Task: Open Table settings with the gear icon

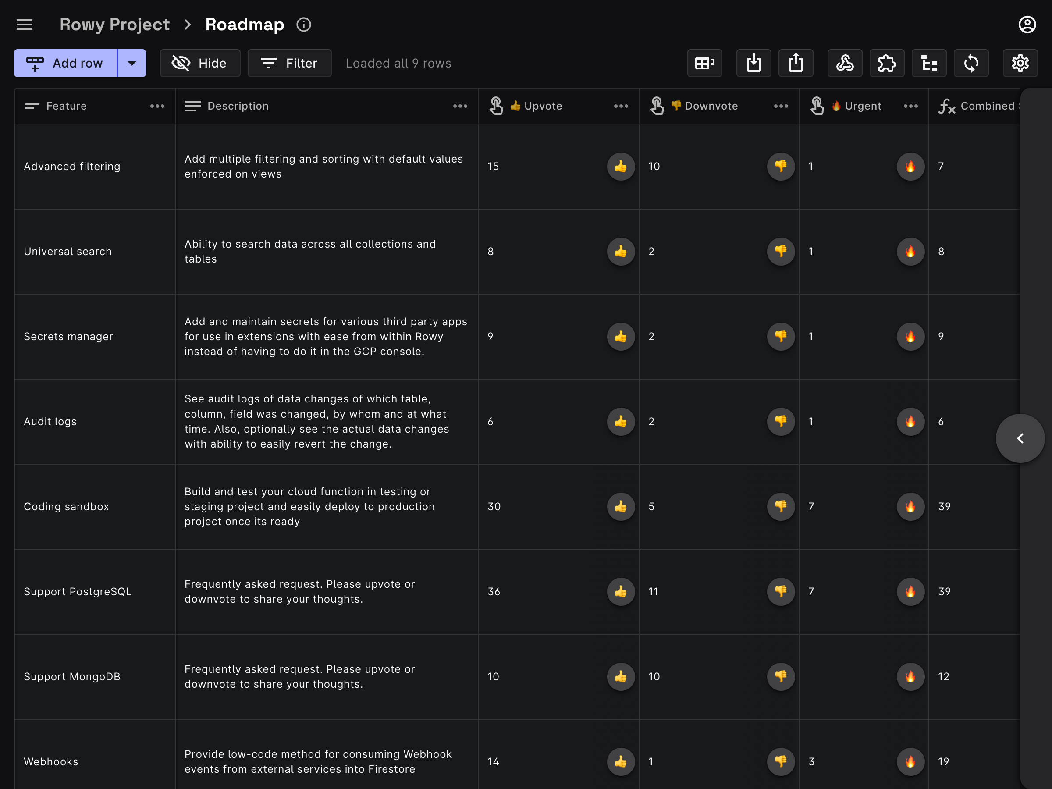Action: pyautogui.click(x=1020, y=63)
